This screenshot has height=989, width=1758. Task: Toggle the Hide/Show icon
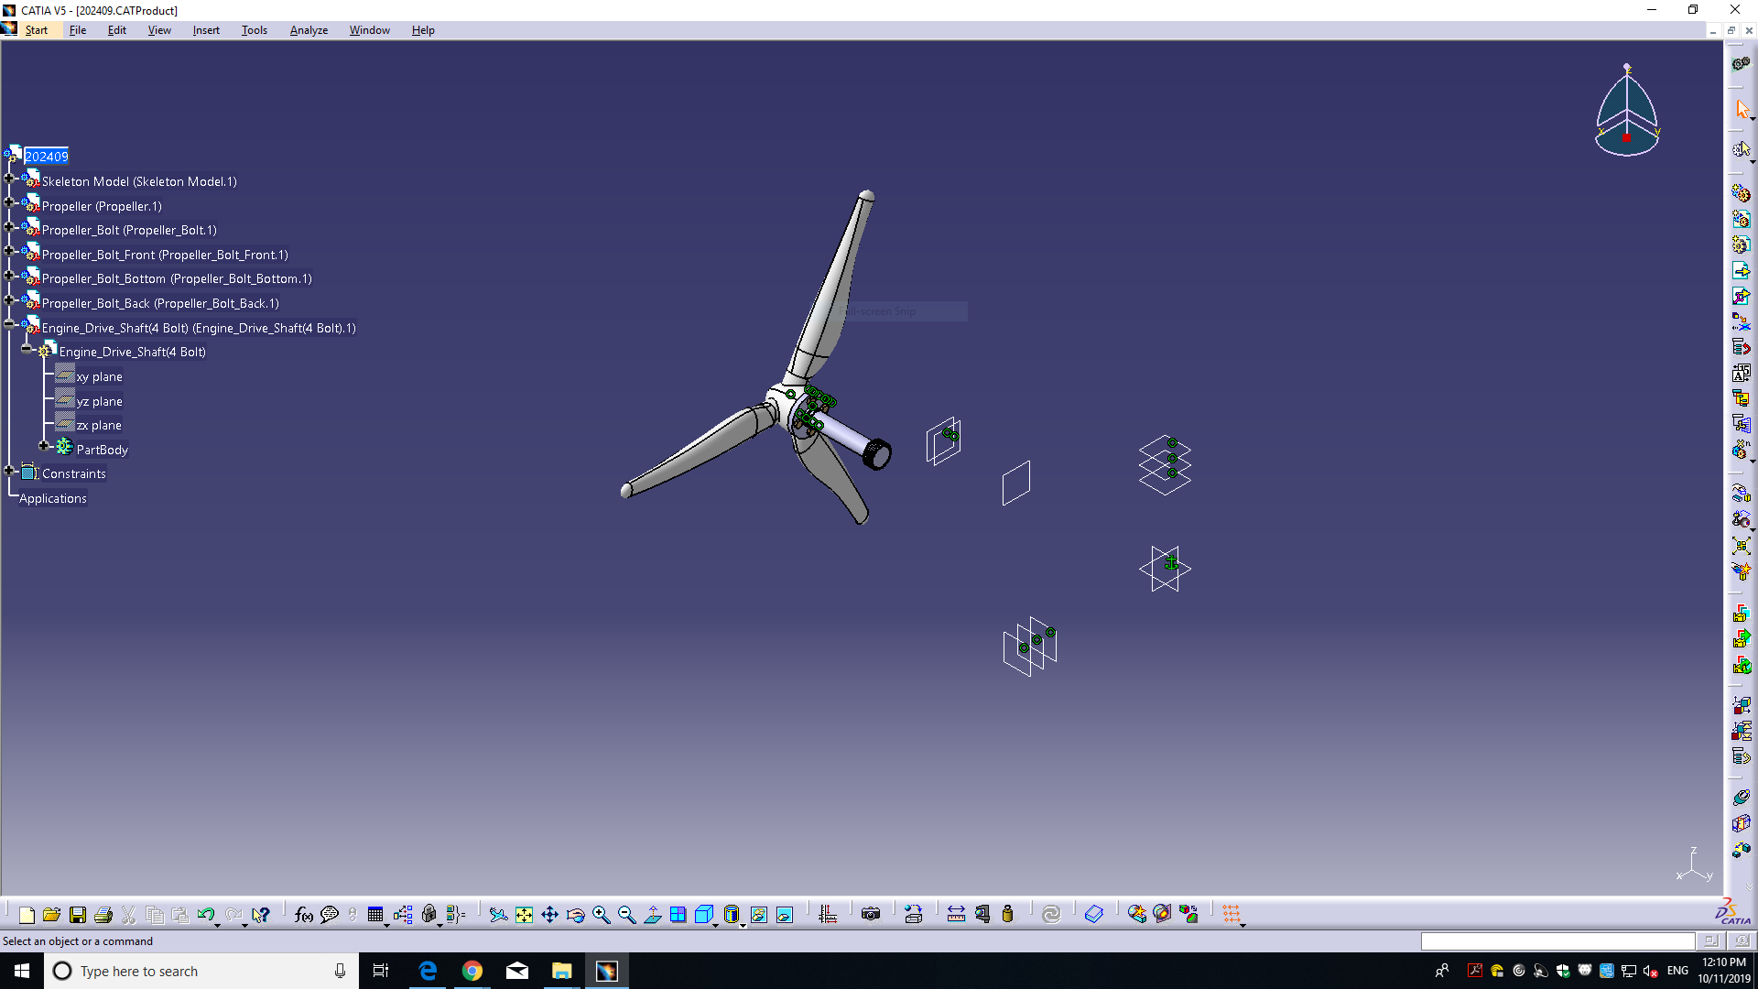tap(759, 914)
